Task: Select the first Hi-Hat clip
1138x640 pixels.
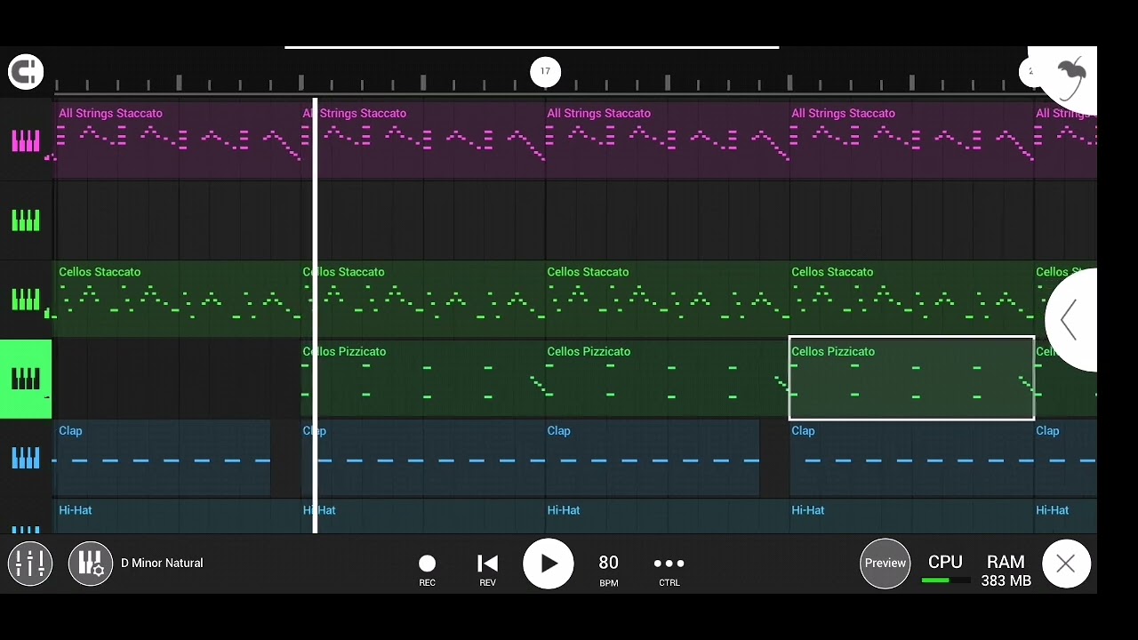Action: click(177, 516)
